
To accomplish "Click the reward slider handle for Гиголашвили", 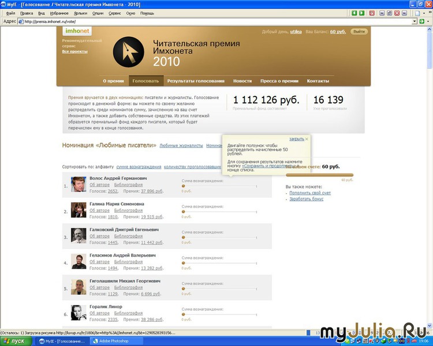I will tap(184, 289).
